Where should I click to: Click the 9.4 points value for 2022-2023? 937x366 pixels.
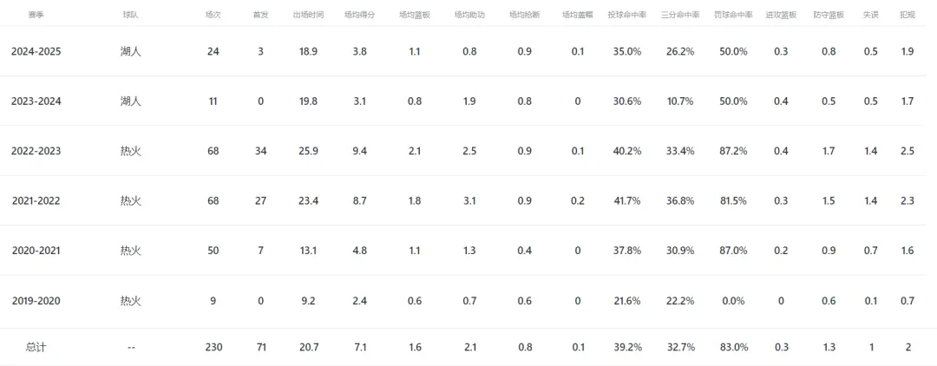(360, 151)
